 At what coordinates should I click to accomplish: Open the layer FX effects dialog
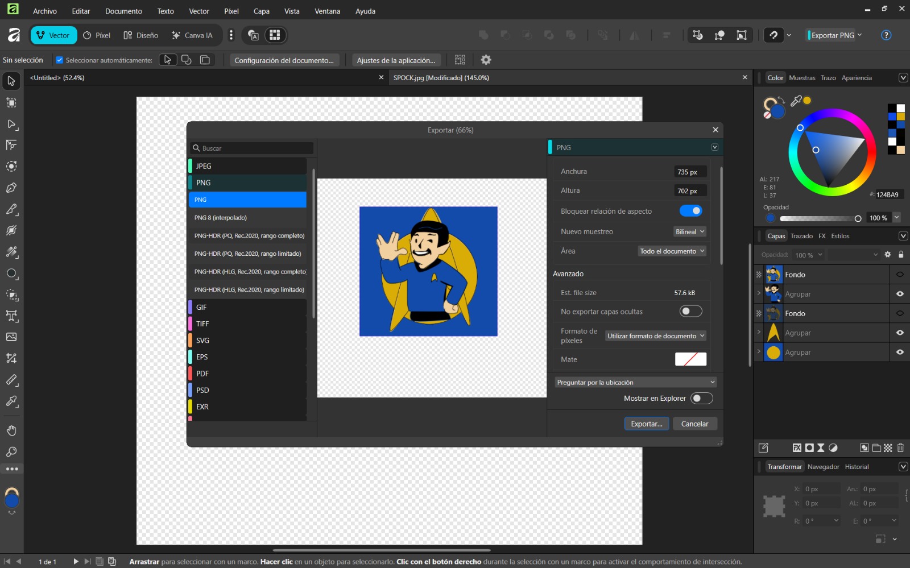coord(797,448)
